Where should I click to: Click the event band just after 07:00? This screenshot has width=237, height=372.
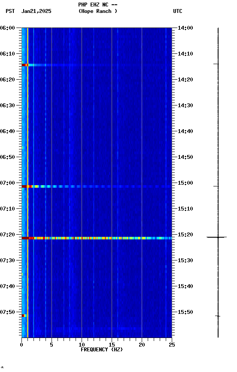(x=97, y=186)
